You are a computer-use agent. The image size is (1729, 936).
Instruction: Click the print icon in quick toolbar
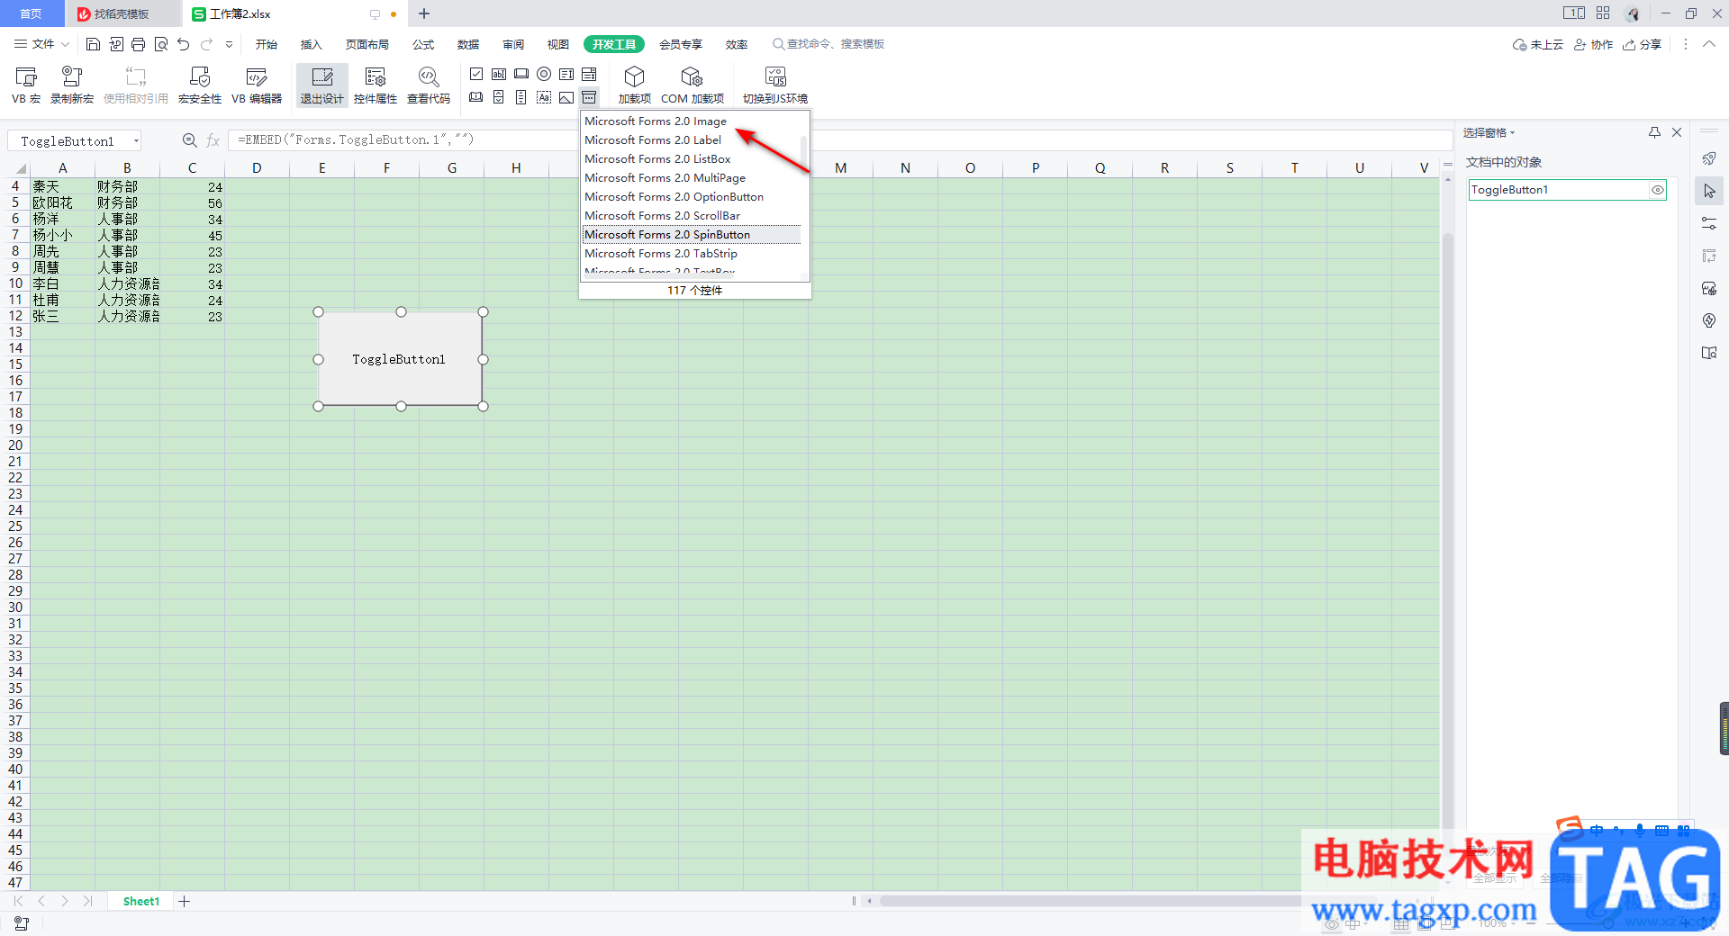pyautogui.click(x=138, y=44)
